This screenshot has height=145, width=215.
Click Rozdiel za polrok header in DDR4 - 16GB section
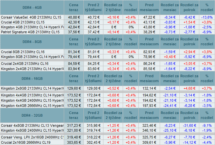(189, 79)
